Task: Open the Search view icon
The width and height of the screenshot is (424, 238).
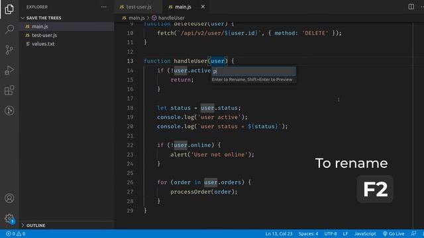Action: click(x=9, y=29)
